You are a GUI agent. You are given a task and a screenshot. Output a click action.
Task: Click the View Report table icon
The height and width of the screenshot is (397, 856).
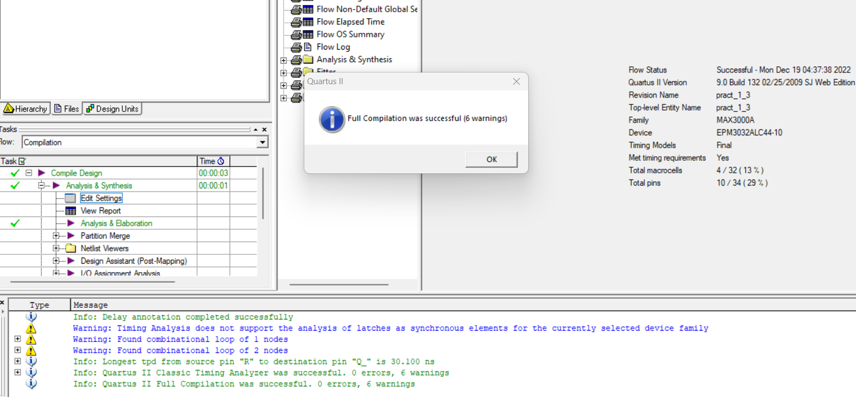pyautogui.click(x=70, y=211)
